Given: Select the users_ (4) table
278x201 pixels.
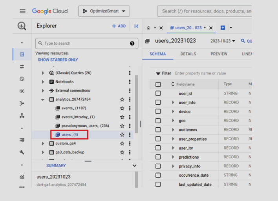Looking at the screenshot, I should pyautogui.click(x=69, y=135).
